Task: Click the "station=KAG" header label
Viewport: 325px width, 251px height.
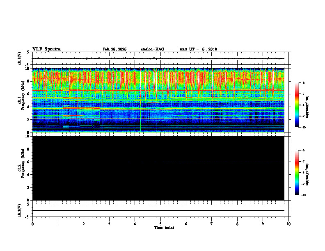Action: pyautogui.click(x=153, y=49)
